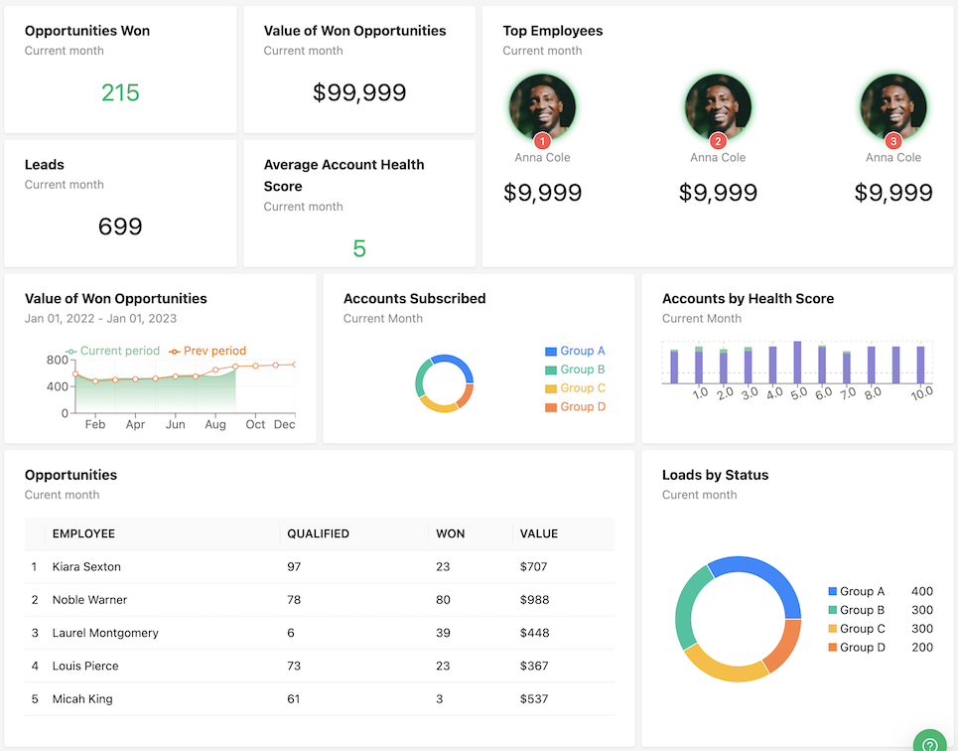Select the Noble Warner table row
Viewport: 958px width, 751px height.
pyautogui.click(x=89, y=600)
